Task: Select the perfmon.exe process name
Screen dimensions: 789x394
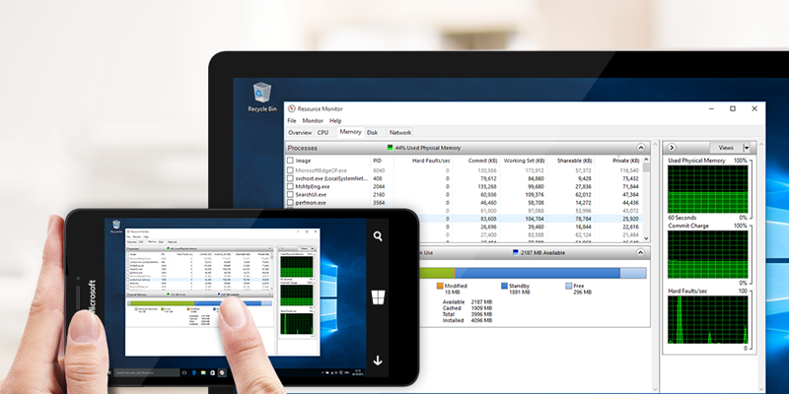Action: click(311, 203)
